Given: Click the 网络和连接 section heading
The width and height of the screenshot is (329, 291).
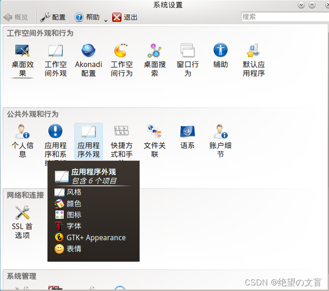Looking at the screenshot, I should pos(26,195).
